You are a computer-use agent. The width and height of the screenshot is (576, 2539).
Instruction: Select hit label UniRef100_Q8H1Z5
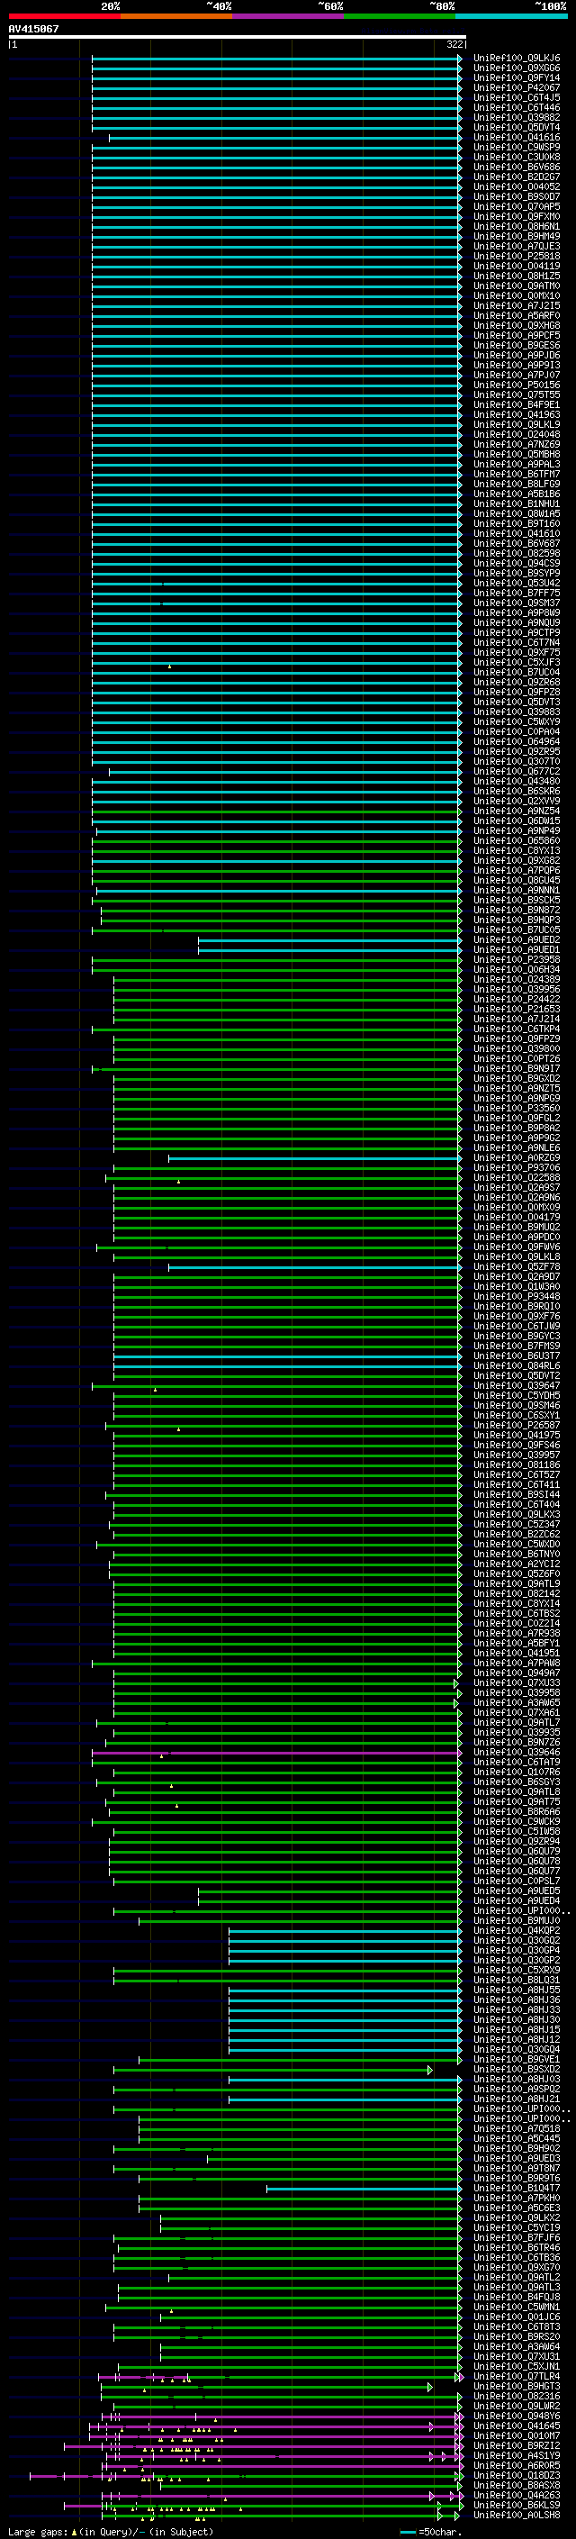pos(516,276)
